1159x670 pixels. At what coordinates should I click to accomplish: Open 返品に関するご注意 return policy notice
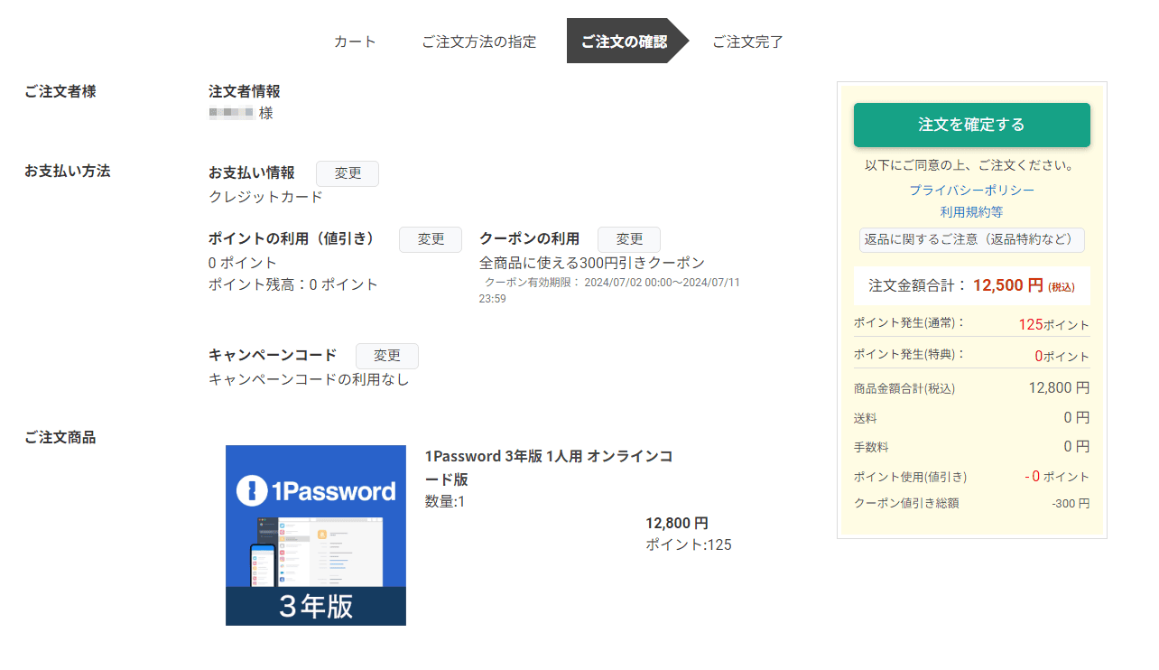(971, 239)
